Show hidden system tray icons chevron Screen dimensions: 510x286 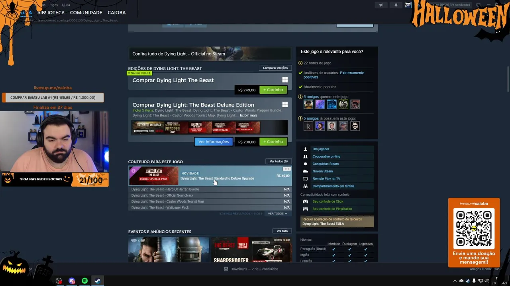pos(455,281)
